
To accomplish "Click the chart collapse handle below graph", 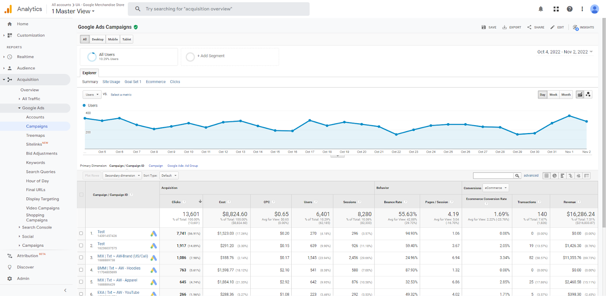I will 337,156.
